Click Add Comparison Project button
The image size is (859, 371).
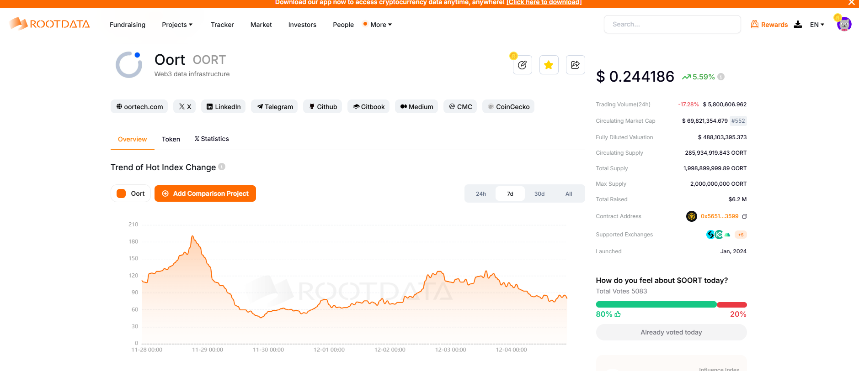205,193
